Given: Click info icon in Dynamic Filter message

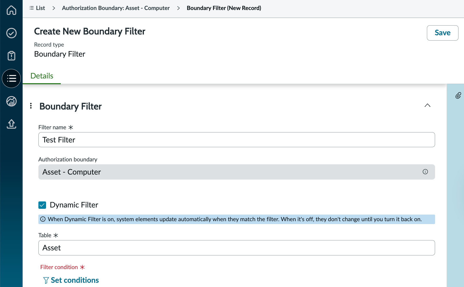Looking at the screenshot, I should pos(43,219).
